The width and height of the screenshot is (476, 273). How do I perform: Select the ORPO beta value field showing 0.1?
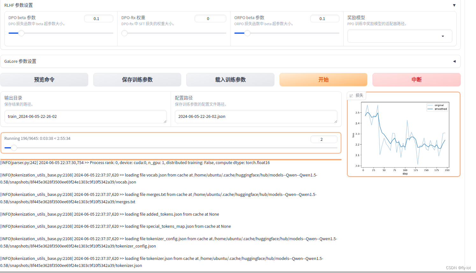pyautogui.click(x=324, y=18)
